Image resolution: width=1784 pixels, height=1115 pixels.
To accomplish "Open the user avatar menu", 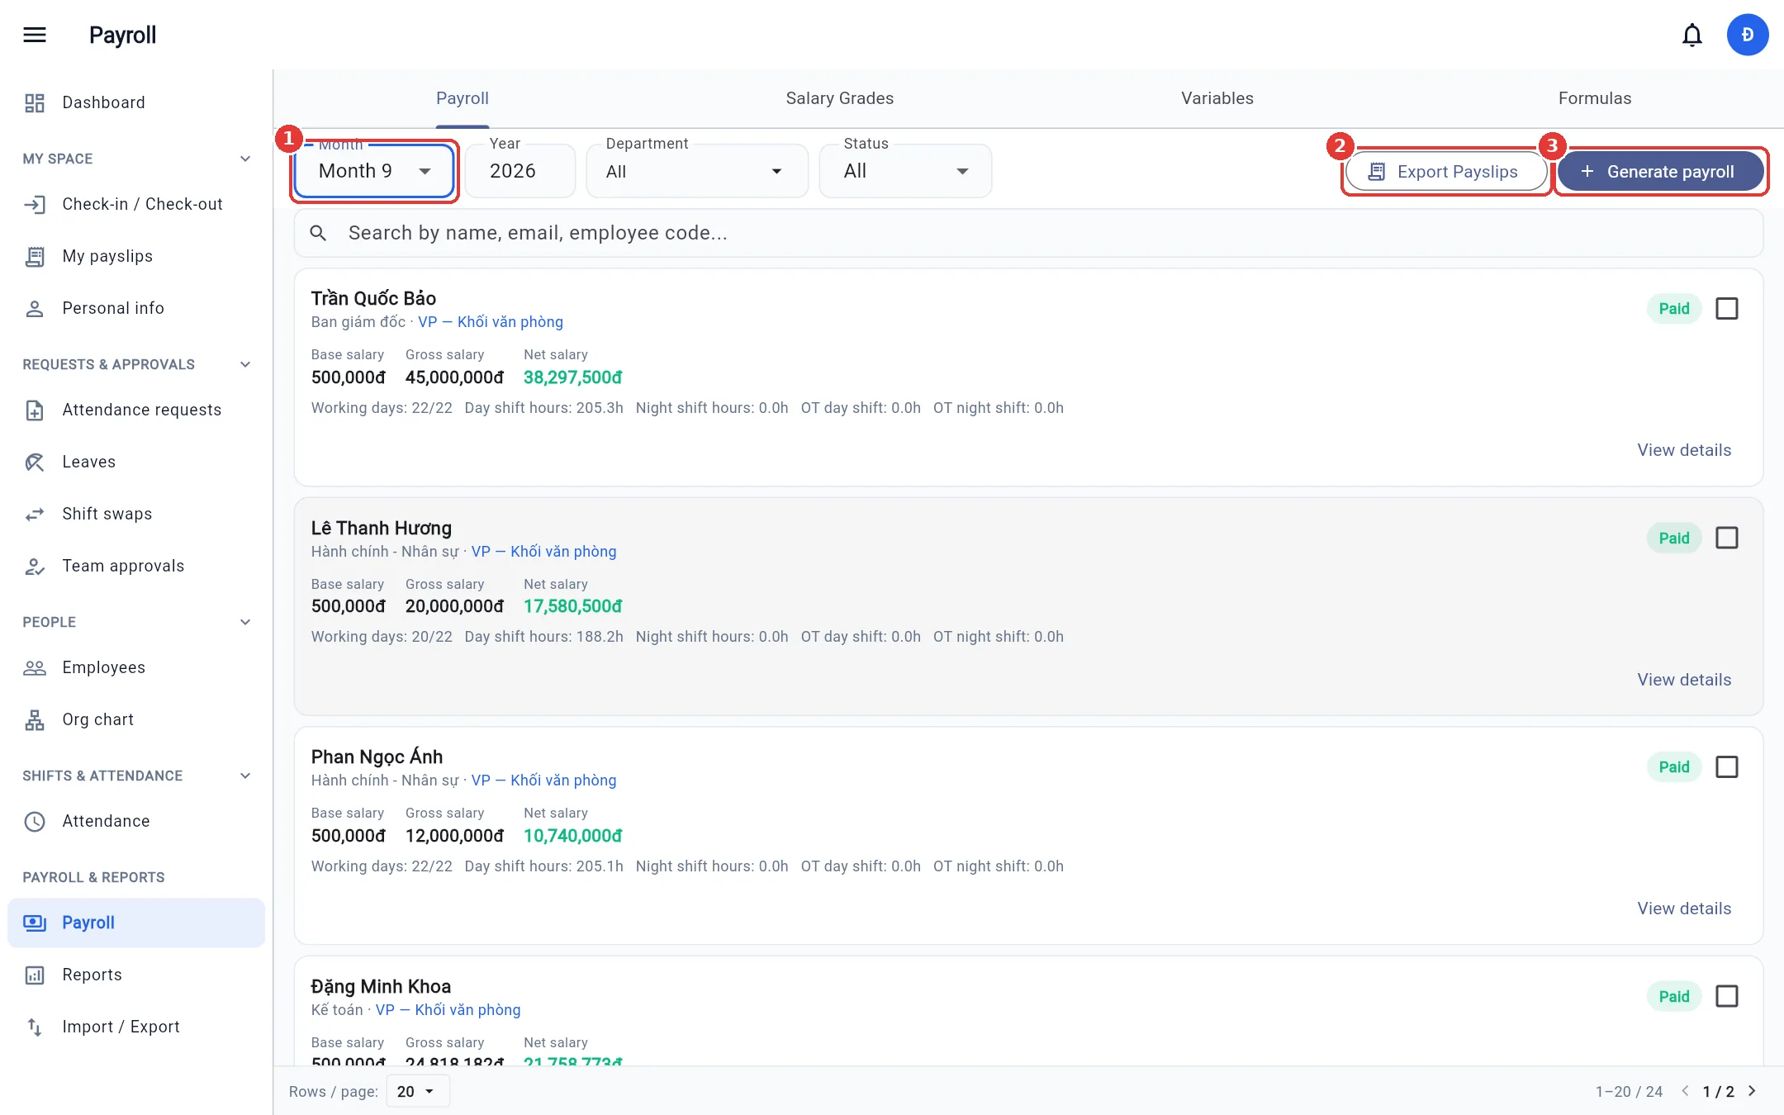I will (1747, 35).
